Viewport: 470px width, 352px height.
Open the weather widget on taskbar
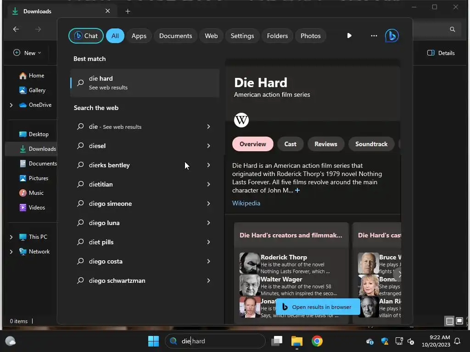pyautogui.click(x=11, y=341)
